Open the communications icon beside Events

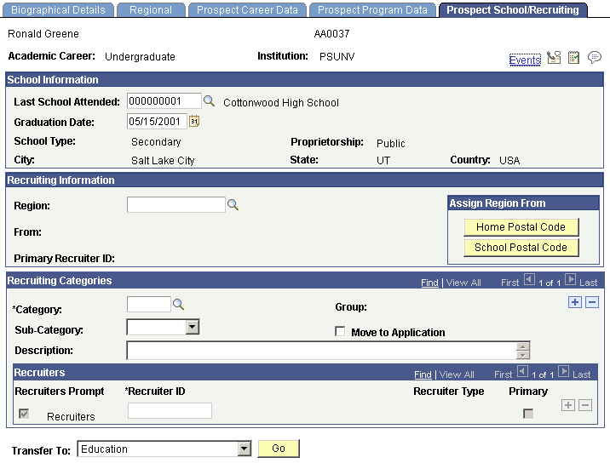tap(554, 58)
